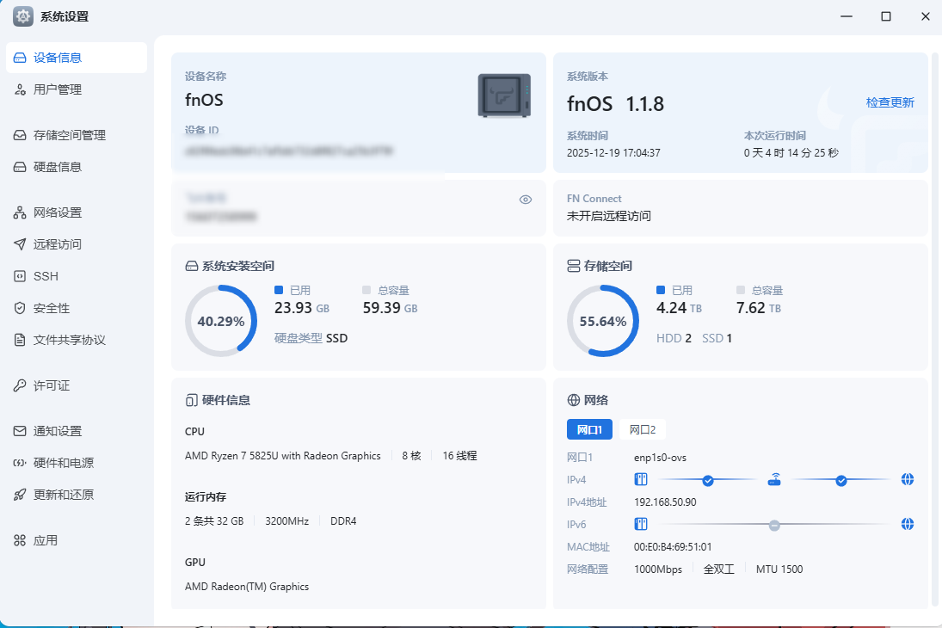
Task: Click the storage space section icon
Action: [573, 266]
